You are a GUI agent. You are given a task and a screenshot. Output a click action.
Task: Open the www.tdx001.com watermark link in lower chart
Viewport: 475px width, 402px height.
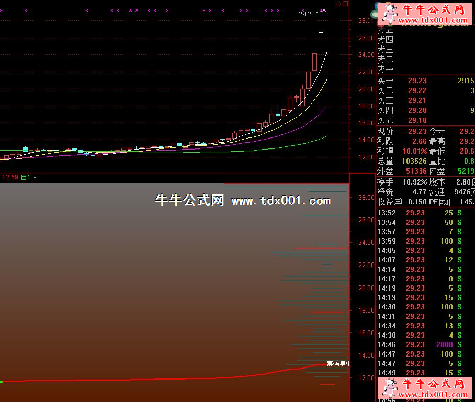[281, 201]
